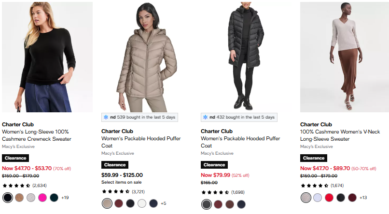This screenshot has height=214, width=389.
Task: Pick dark teal swatch on crewneck sweater
Action: pyautogui.click(x=54, y=198)
